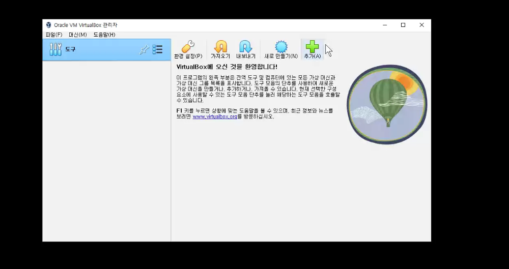
Task: Open the list menu icon beside 도구
Action: pos(158,49)
